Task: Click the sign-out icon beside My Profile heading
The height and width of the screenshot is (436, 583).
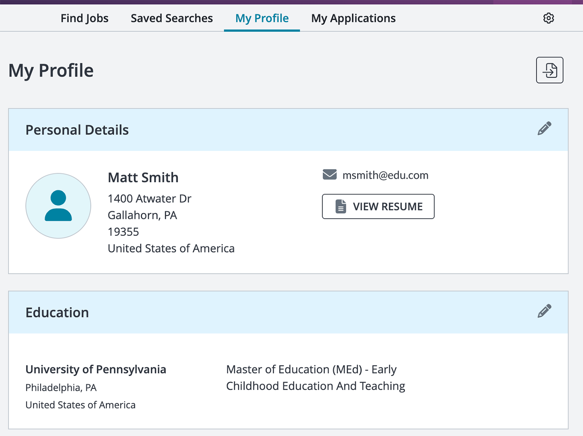Action: pos(550,70)
